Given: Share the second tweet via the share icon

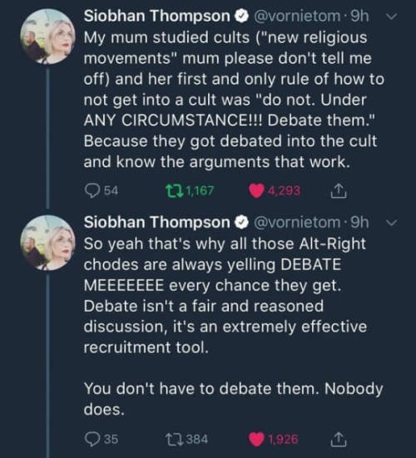Looking at the screenshot, I should point(339,439).
